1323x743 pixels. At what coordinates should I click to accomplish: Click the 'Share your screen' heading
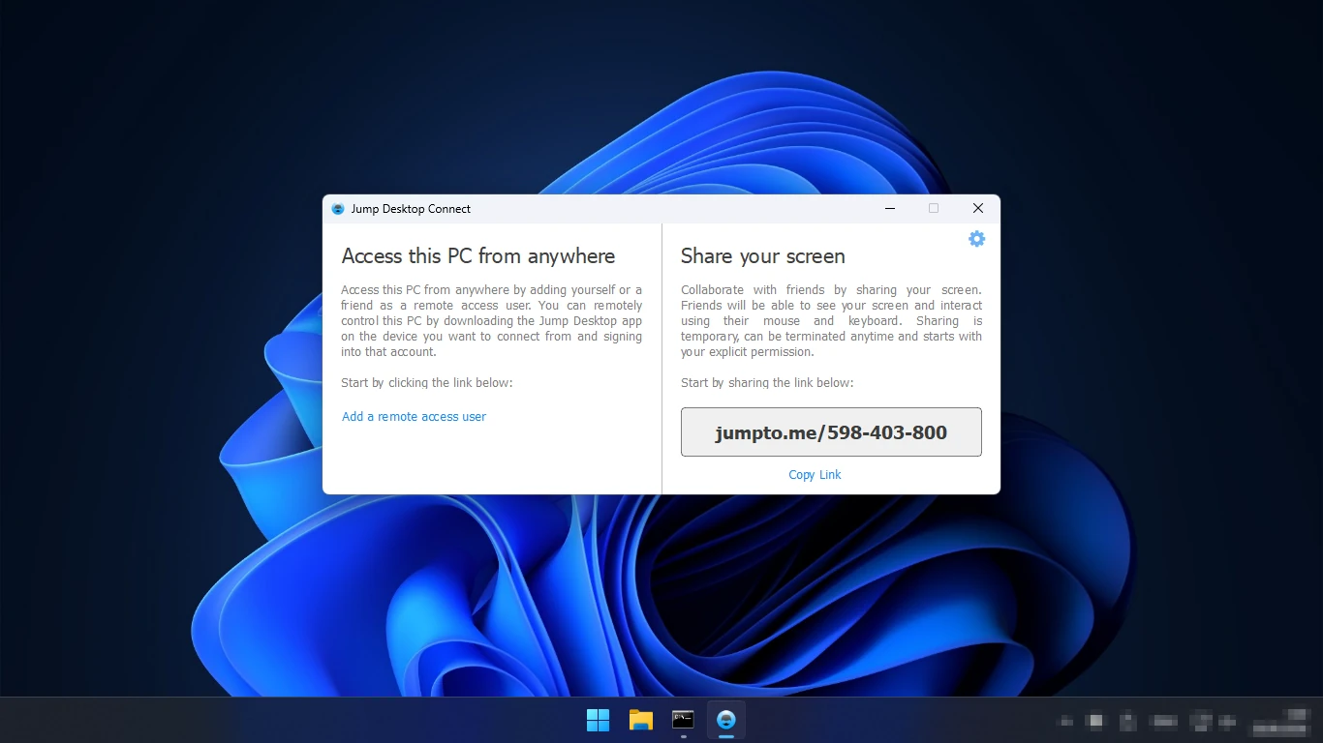763,256
